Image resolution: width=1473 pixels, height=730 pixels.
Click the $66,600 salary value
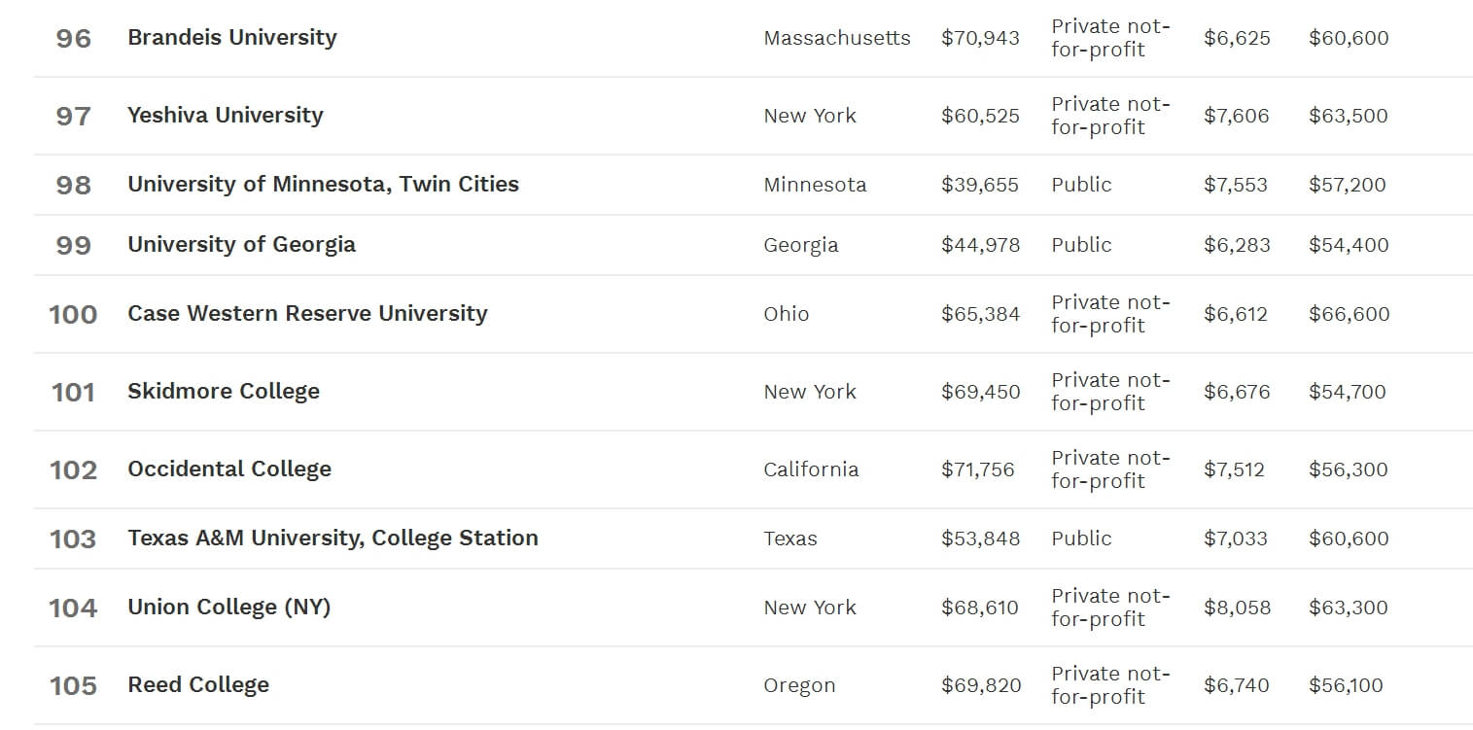tap(1349, 314)
